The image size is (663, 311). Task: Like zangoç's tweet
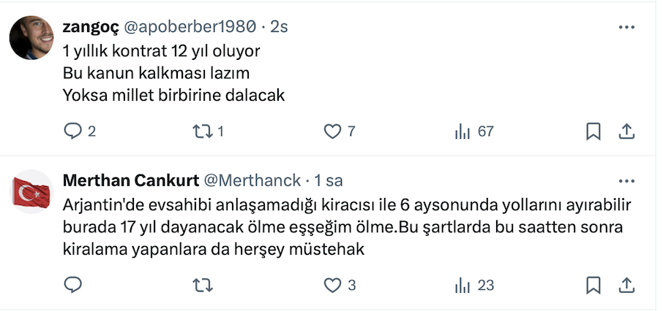click(333, 131)
